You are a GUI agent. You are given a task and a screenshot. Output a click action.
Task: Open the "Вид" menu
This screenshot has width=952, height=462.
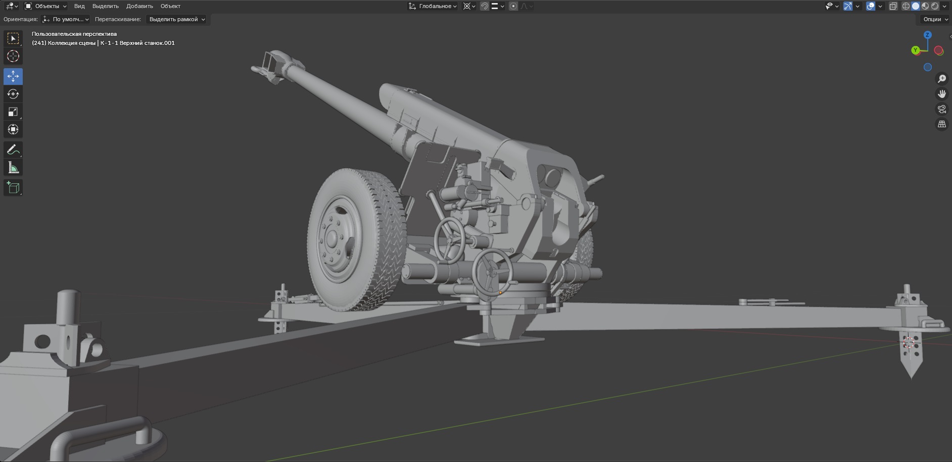tap(79, 6)
